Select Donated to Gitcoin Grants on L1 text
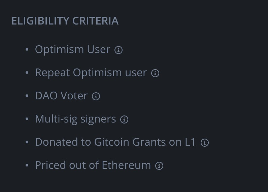 pos(115,142)
